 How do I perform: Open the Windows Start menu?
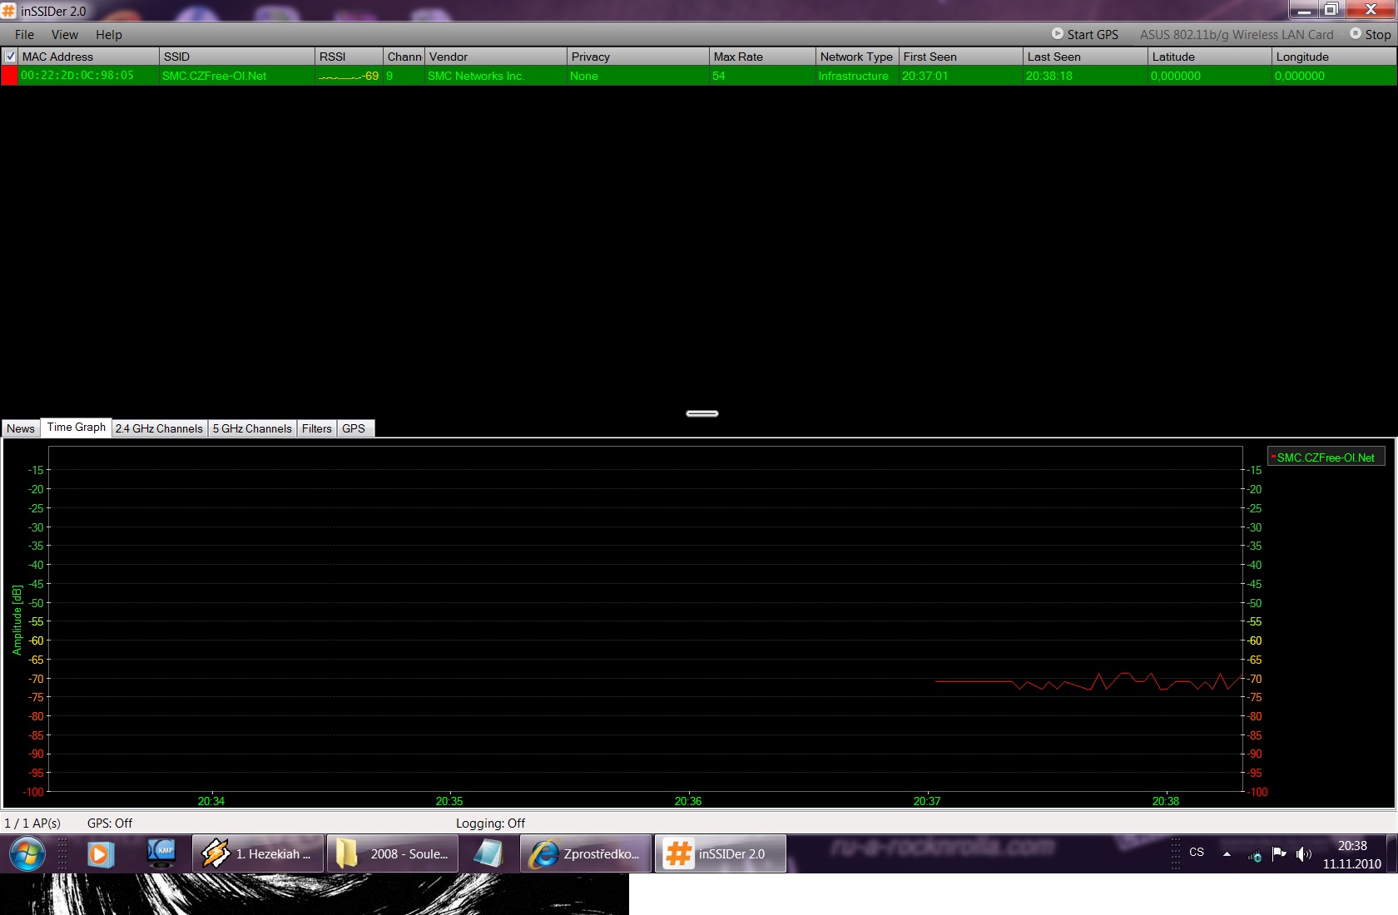(27, 853)
